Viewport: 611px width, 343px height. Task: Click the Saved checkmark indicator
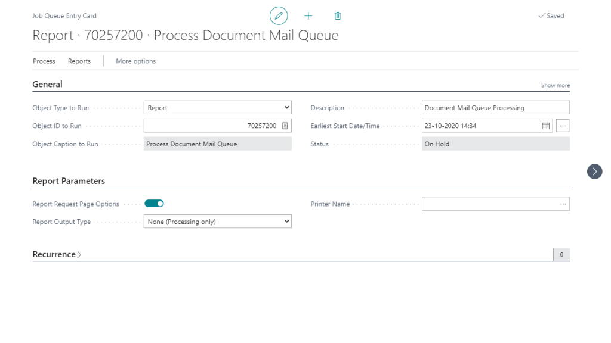(x=550, y=15)
